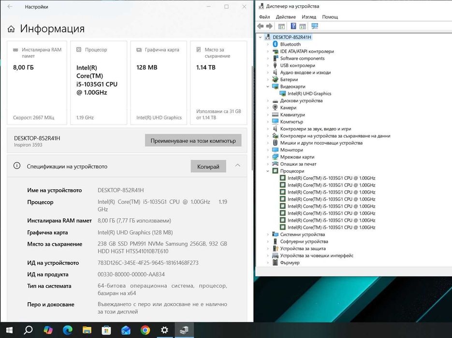Click the Инсталирана RAM памет card
Screen dimensions: 452x338
point(37,83)
